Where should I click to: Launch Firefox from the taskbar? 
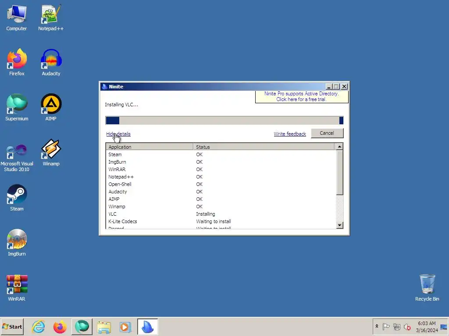[x=60, y=326]
